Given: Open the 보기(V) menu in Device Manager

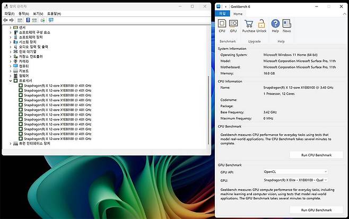Looking at the screenshot, I should [x=38, y=13].
